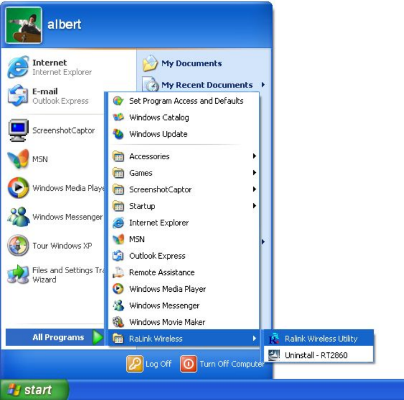Open the Games program folder
This screenshot has height=400, width=404.
click(184, 173)
